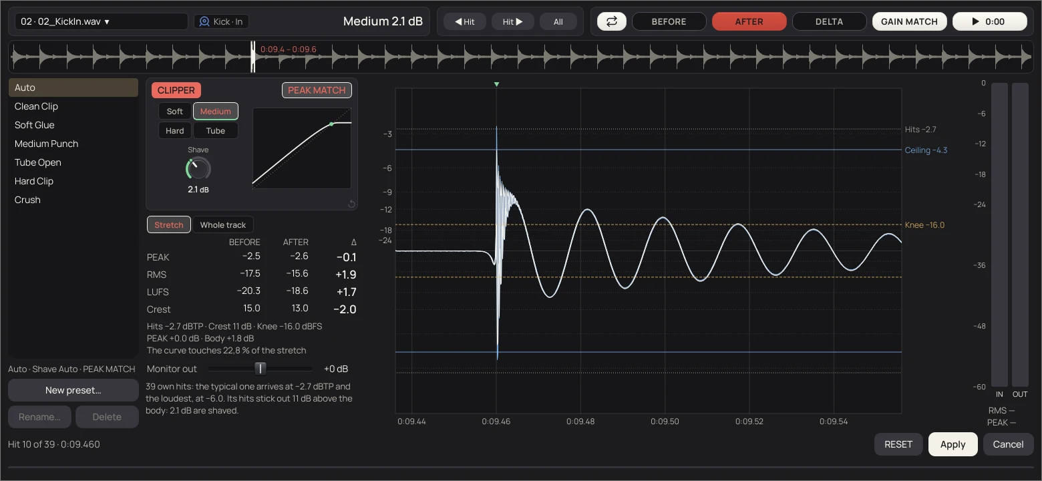This screenshot has height=481, width=1042.
Task: Click the BEFORE column header in stats table
Action: [244, 242]
